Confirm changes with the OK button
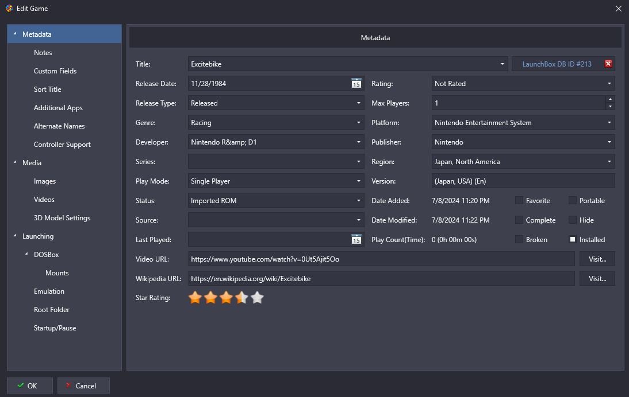The image size is (629, 397). [x=30, y=386]
